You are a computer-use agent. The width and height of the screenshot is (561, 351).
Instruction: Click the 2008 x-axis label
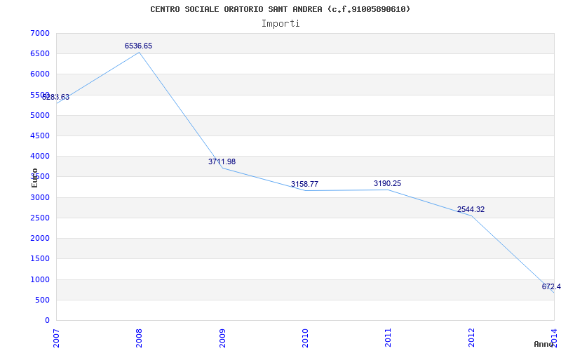point(139,338)
